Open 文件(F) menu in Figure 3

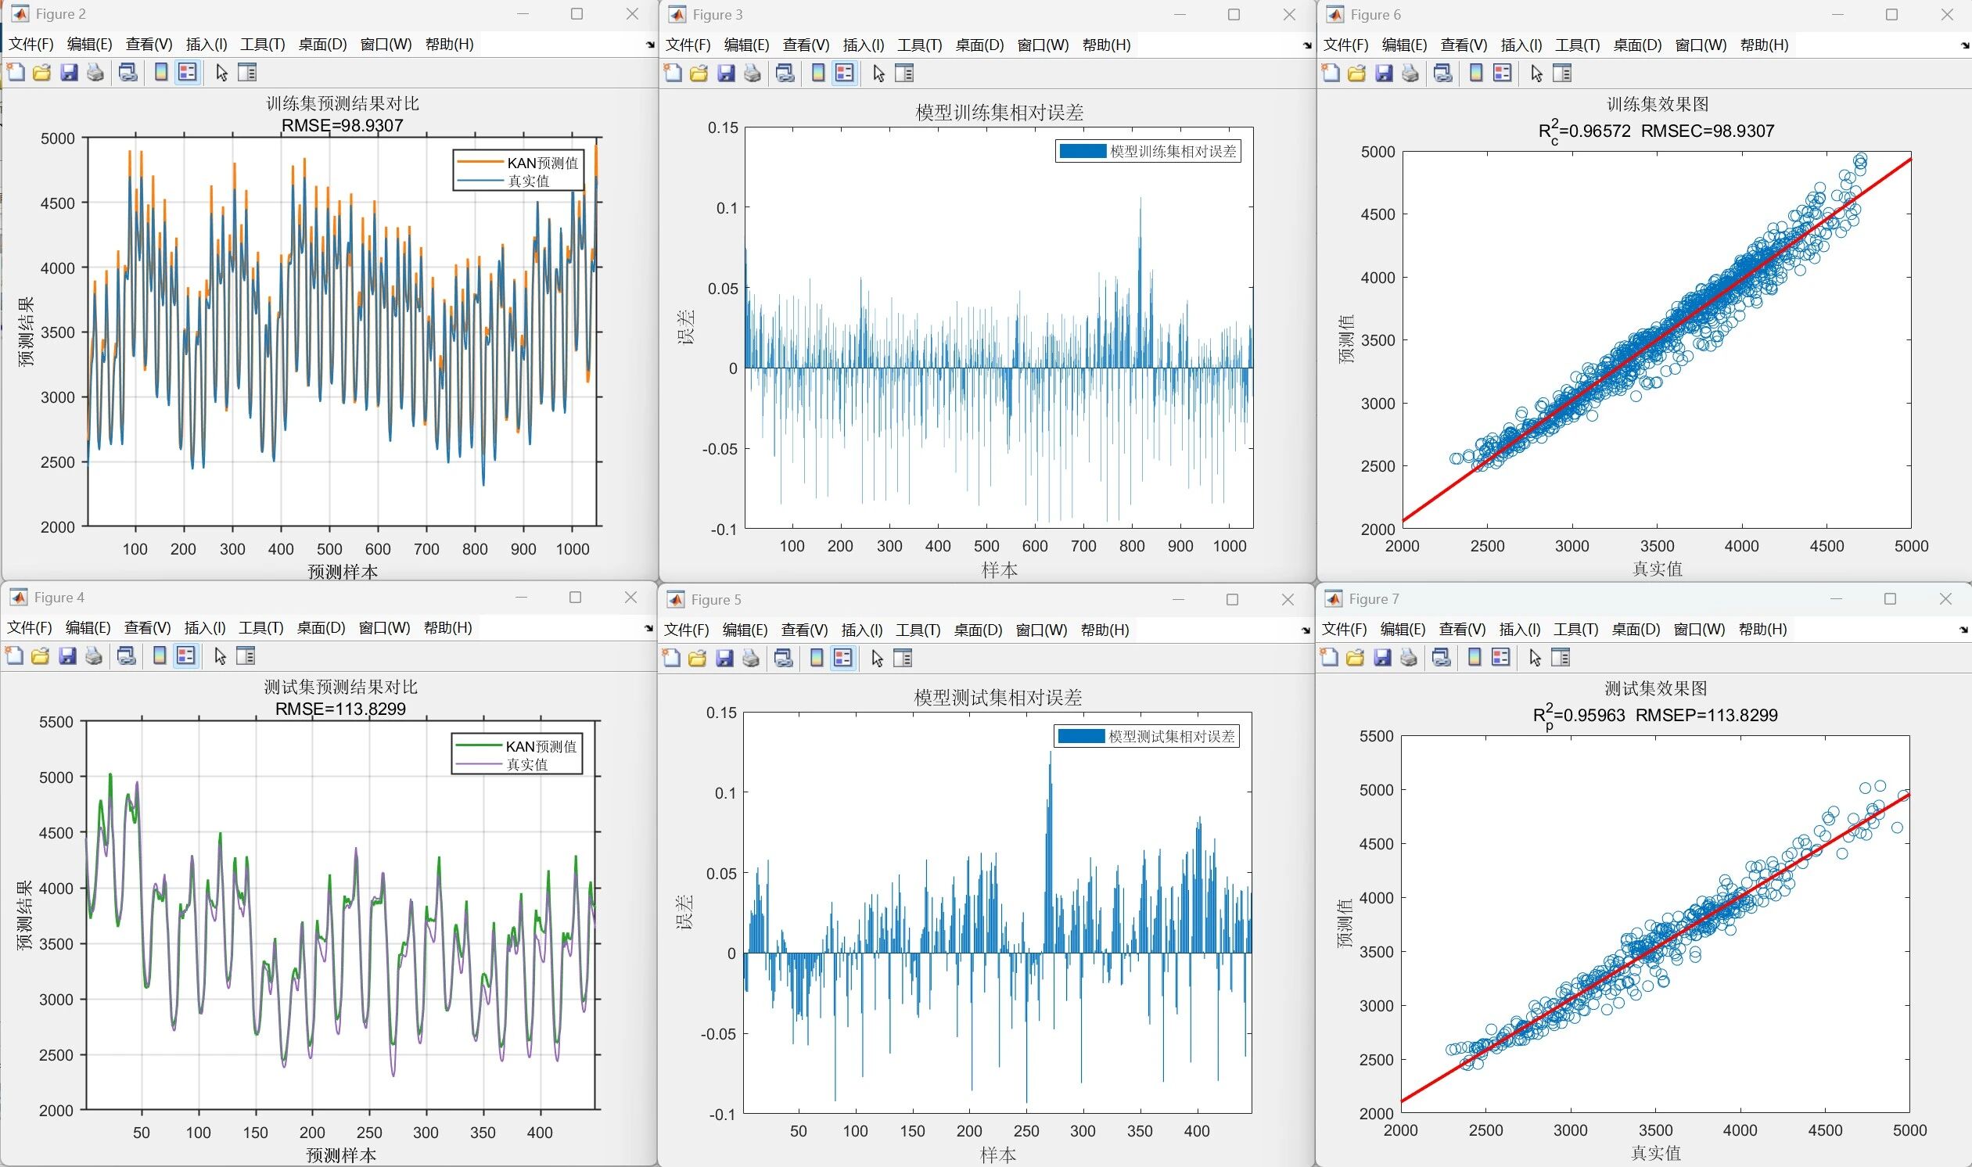click(x=688, y=45)
